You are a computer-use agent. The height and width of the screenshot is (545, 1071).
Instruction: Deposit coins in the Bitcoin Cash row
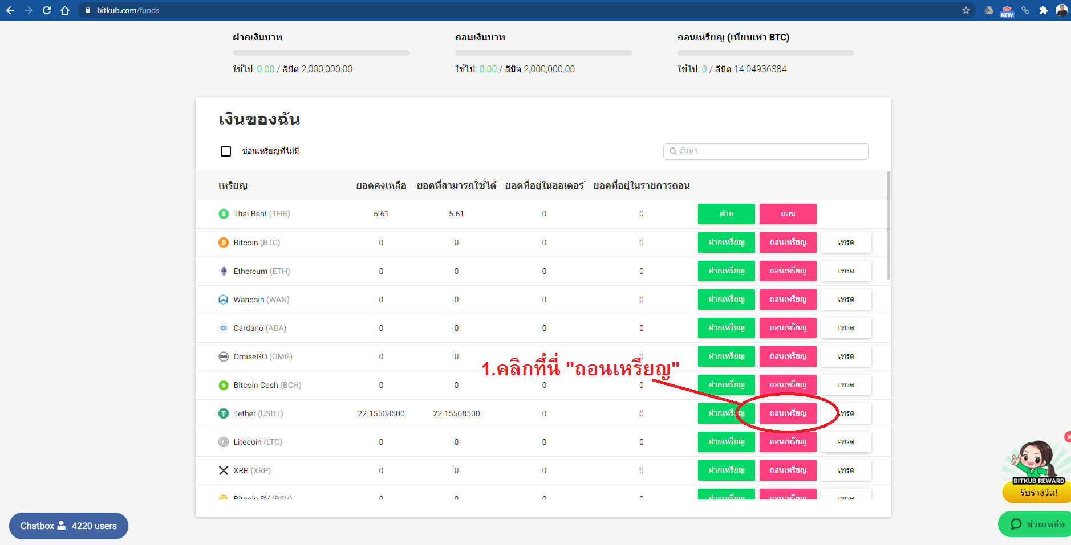(727, 385)
